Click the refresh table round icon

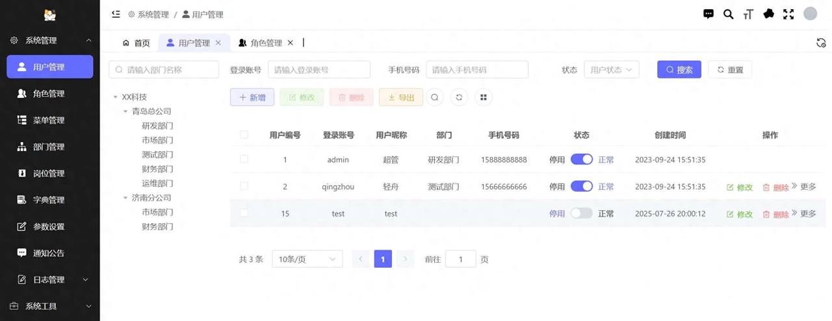(x=459, y=97)
